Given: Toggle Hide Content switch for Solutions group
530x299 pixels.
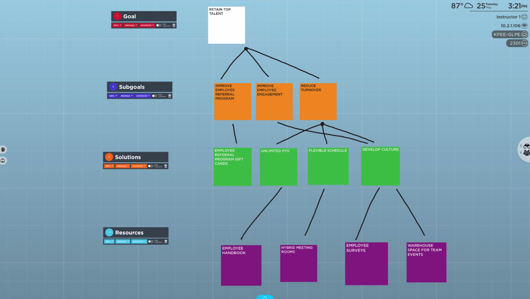Looking at the screenshot, I should click(150, 166).
